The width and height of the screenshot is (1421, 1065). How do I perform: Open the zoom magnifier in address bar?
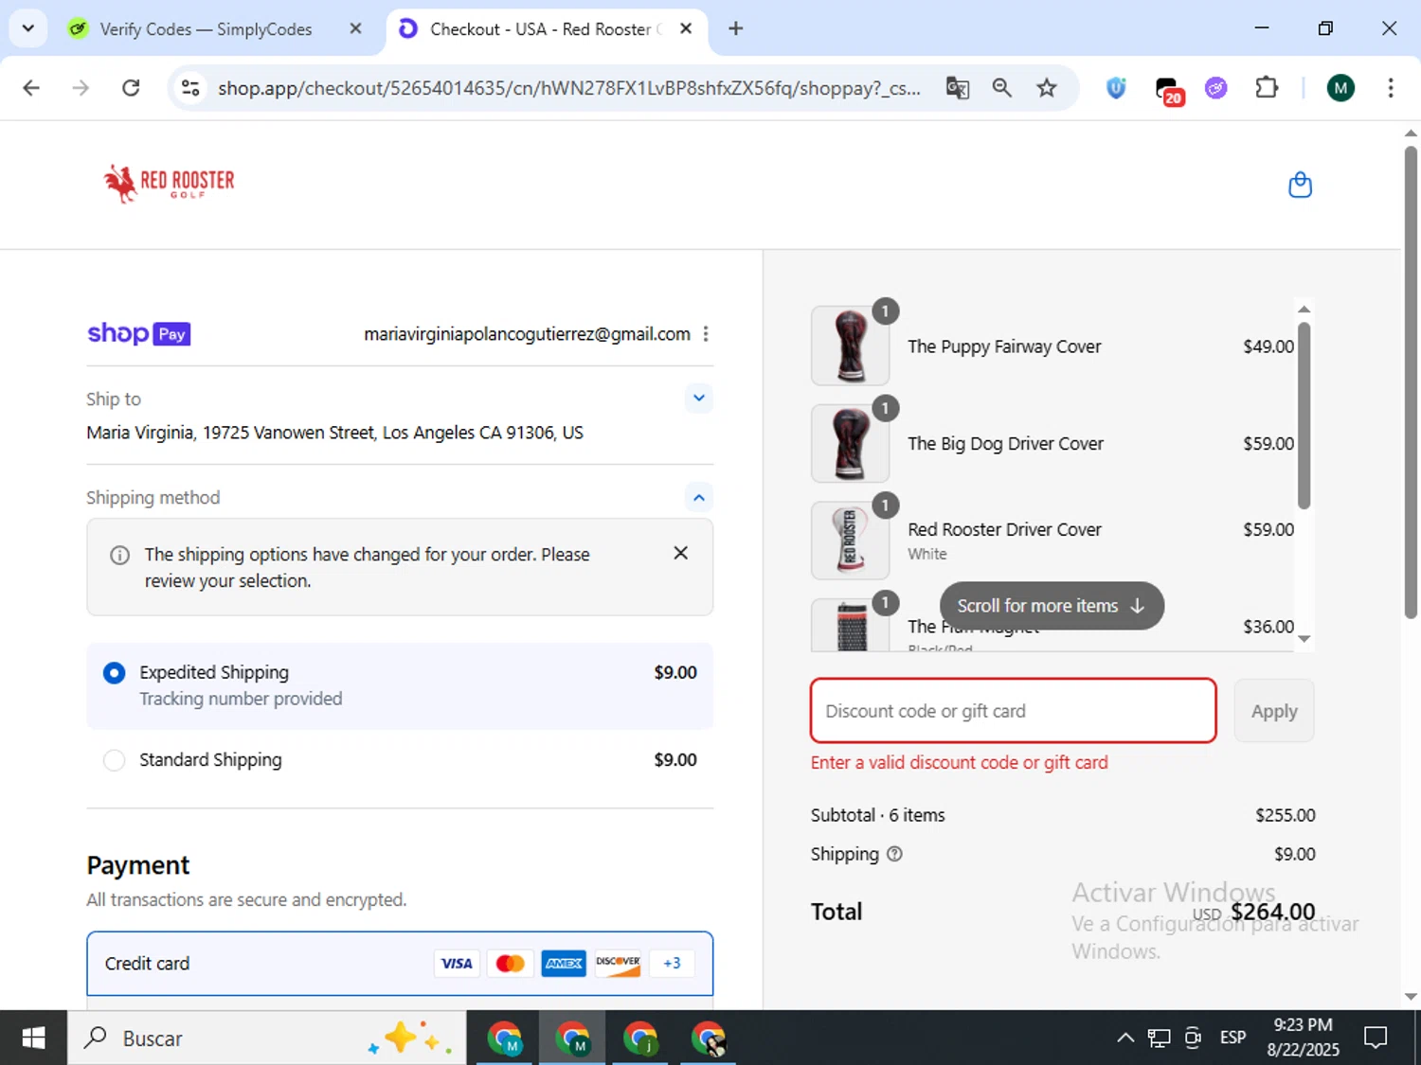pyautogui.click(x=1001, y=88)
